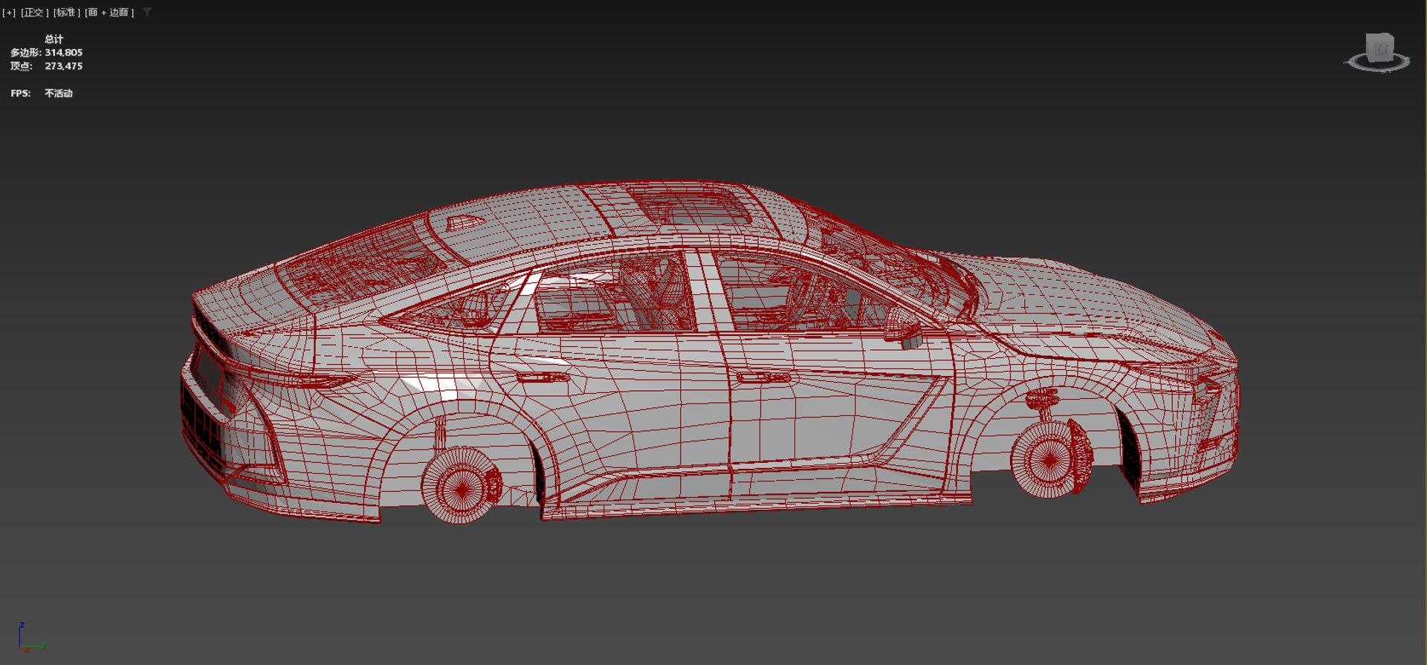Click the FPS value 不活动
Screen dimensions: 1427x665
point(59,94)
